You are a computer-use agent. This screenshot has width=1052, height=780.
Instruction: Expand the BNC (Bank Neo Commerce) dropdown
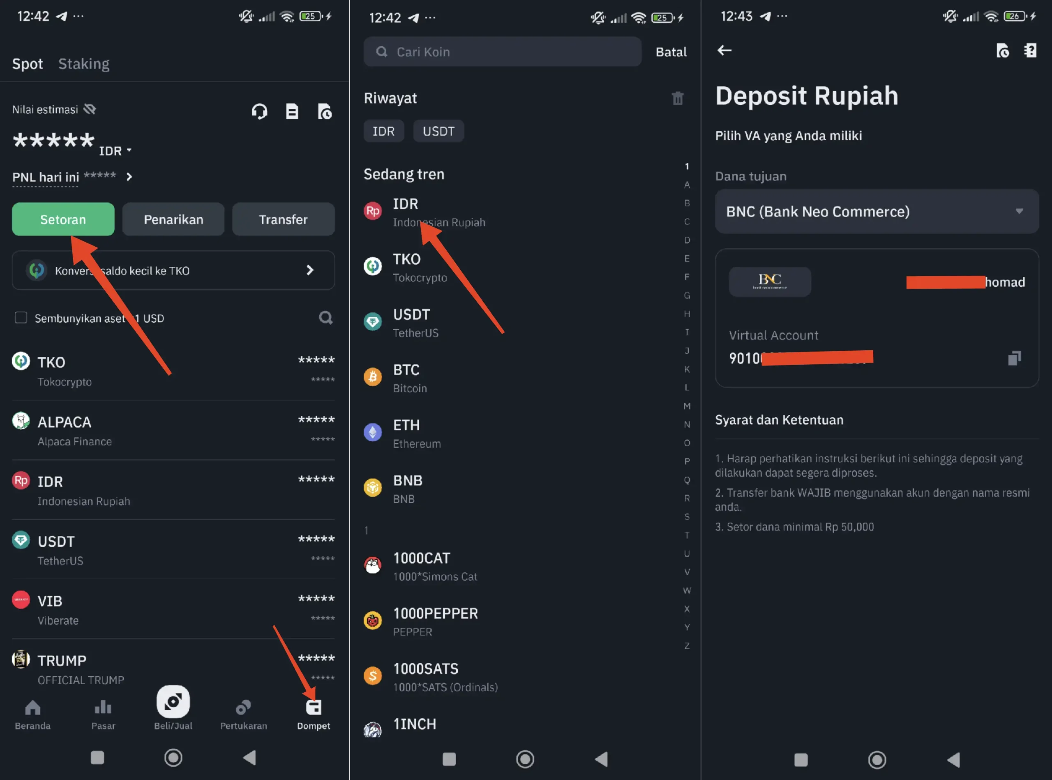click(877, 211)
